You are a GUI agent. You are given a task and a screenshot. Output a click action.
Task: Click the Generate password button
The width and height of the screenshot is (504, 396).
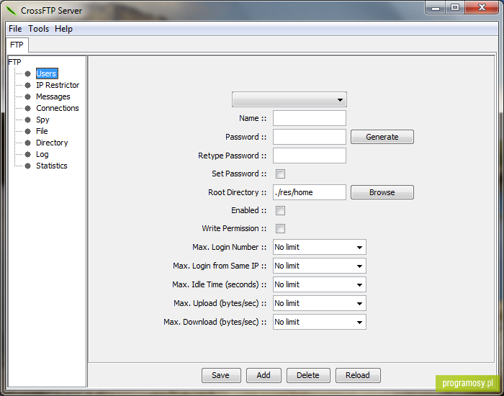[382, 137]
